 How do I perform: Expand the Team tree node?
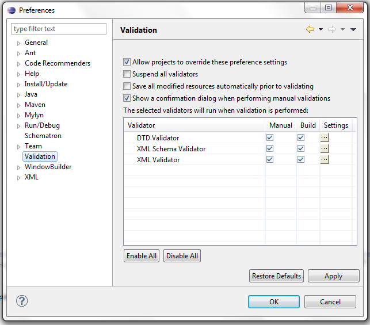point(18,147)
